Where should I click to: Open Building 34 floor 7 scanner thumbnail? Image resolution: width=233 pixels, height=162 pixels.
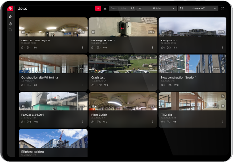click(123, 27)
